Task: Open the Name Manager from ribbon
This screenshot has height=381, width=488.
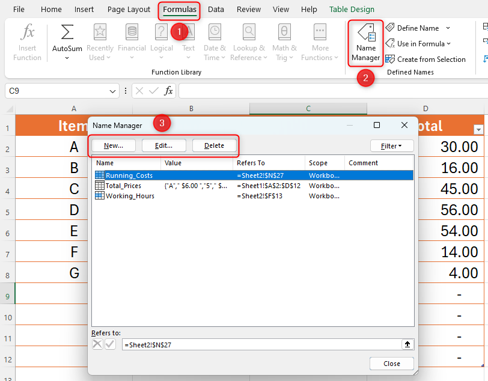Action: (x=365, y=42)
